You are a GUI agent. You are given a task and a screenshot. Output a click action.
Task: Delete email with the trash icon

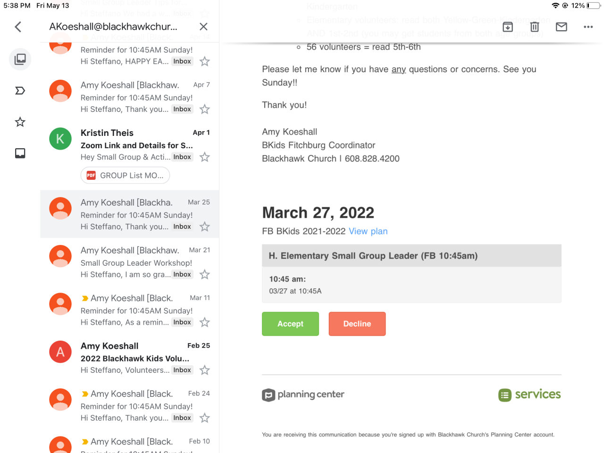(x=534, y=27)
